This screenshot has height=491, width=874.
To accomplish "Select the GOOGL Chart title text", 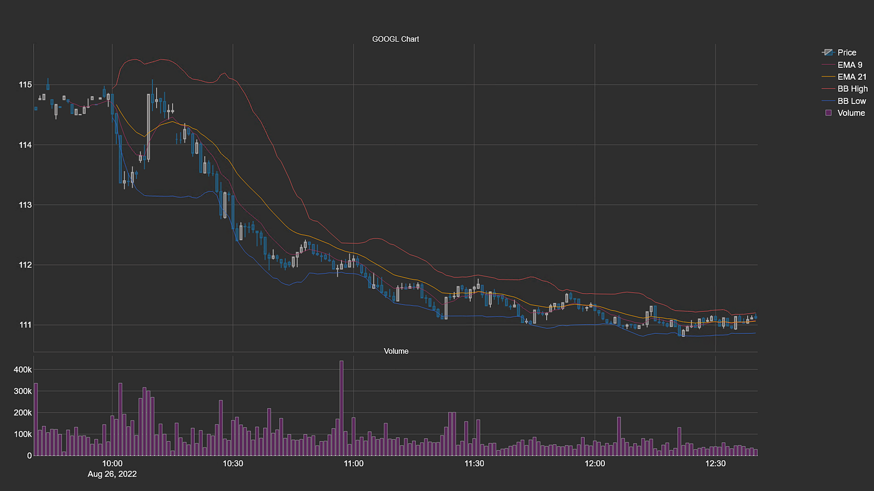I will click(395, 39).
